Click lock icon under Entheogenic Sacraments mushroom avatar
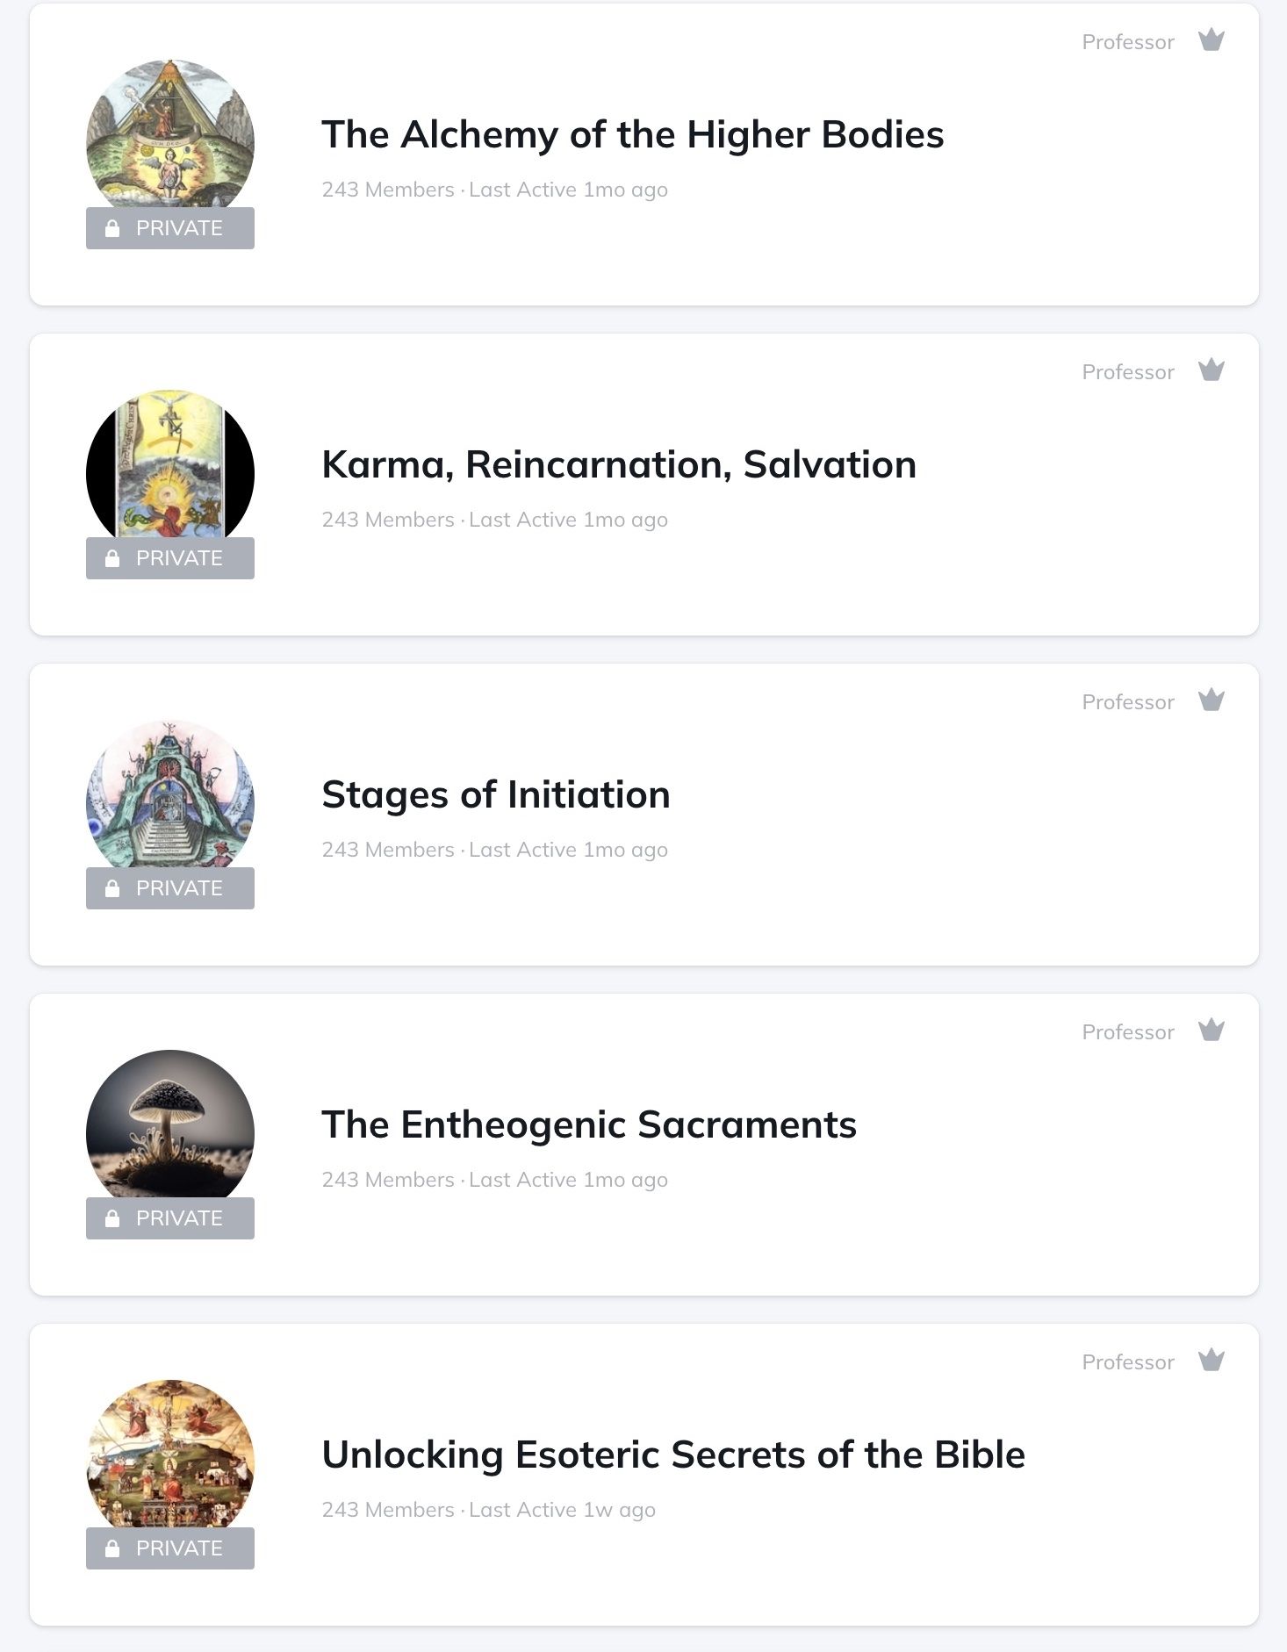The height and width of the screenshot is (1652, 1287). [112, 1218]
